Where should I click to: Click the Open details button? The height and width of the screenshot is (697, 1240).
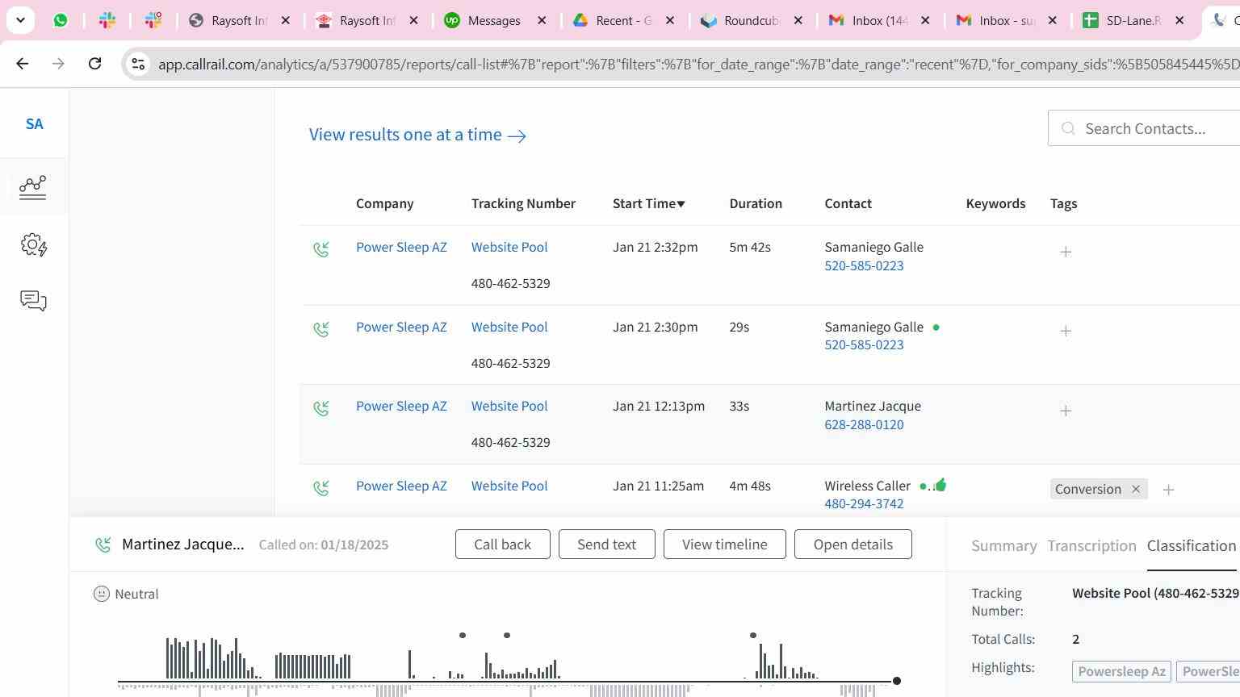[x=852, y=545]
